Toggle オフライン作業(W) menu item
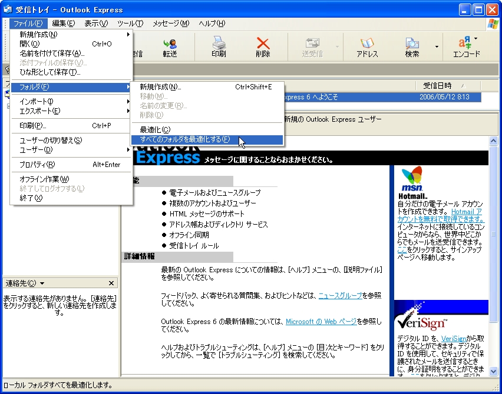The width and height of the screenshot is (502, 394). point(71,179)
